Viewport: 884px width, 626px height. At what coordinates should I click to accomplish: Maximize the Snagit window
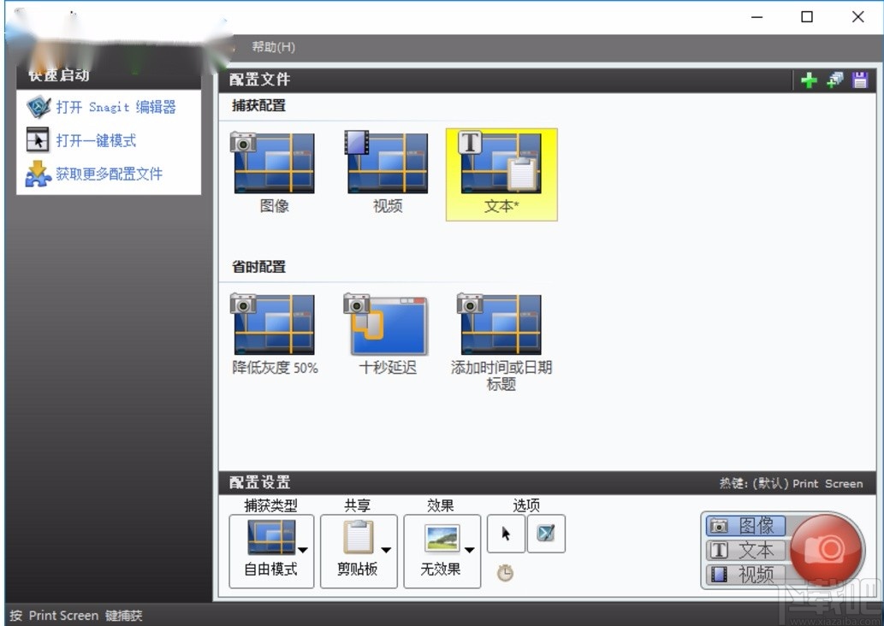tap(807, 17)
